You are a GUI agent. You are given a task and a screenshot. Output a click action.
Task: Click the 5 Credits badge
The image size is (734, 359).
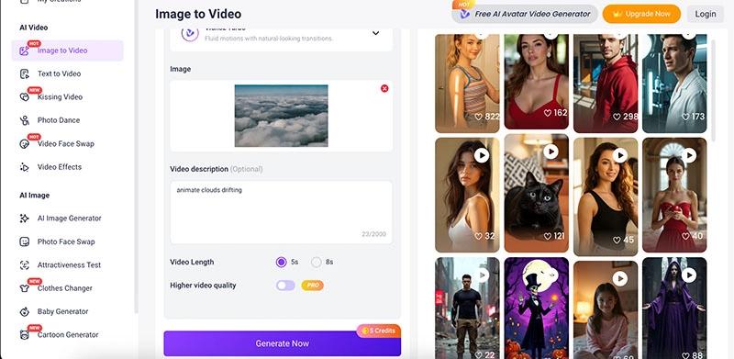coord(378,331)
